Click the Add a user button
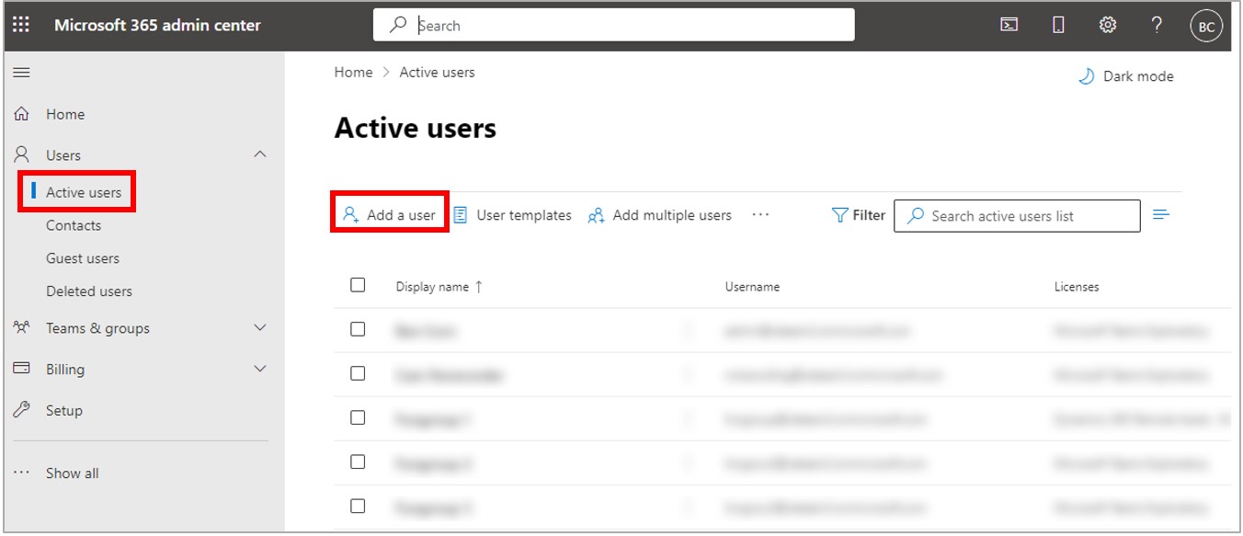Screen dimensions: 1243x536 [389, 215]
